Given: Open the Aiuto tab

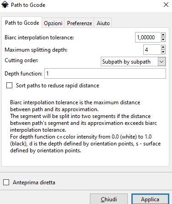Looking at the screenshot, I should (x=103, y=23).
